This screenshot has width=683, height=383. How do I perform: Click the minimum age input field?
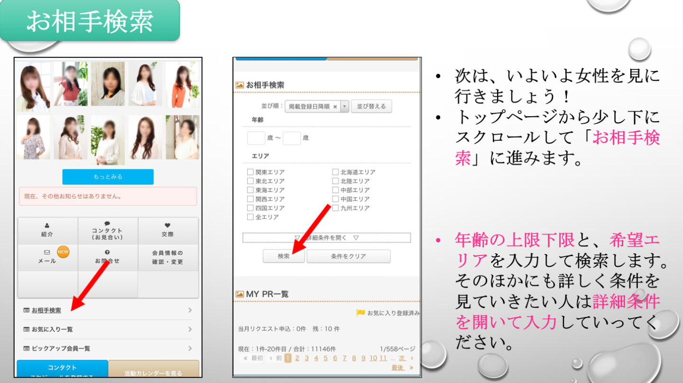[256, 138]
